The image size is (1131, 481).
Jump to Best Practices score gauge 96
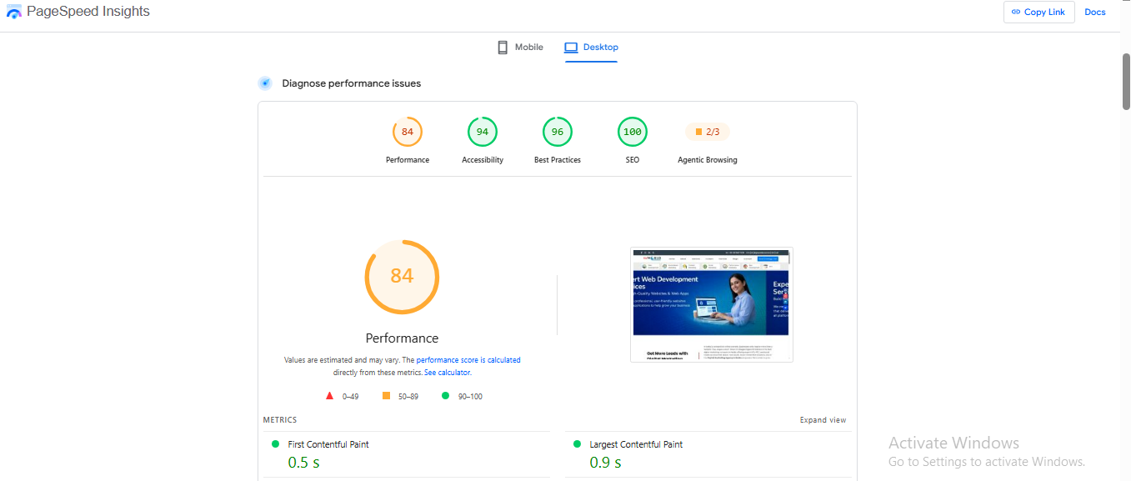click(x=558, y=132)
